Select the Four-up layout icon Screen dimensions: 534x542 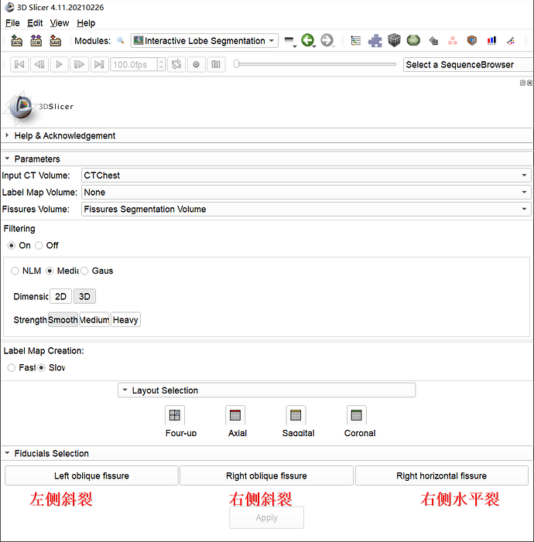click(175, 415)
